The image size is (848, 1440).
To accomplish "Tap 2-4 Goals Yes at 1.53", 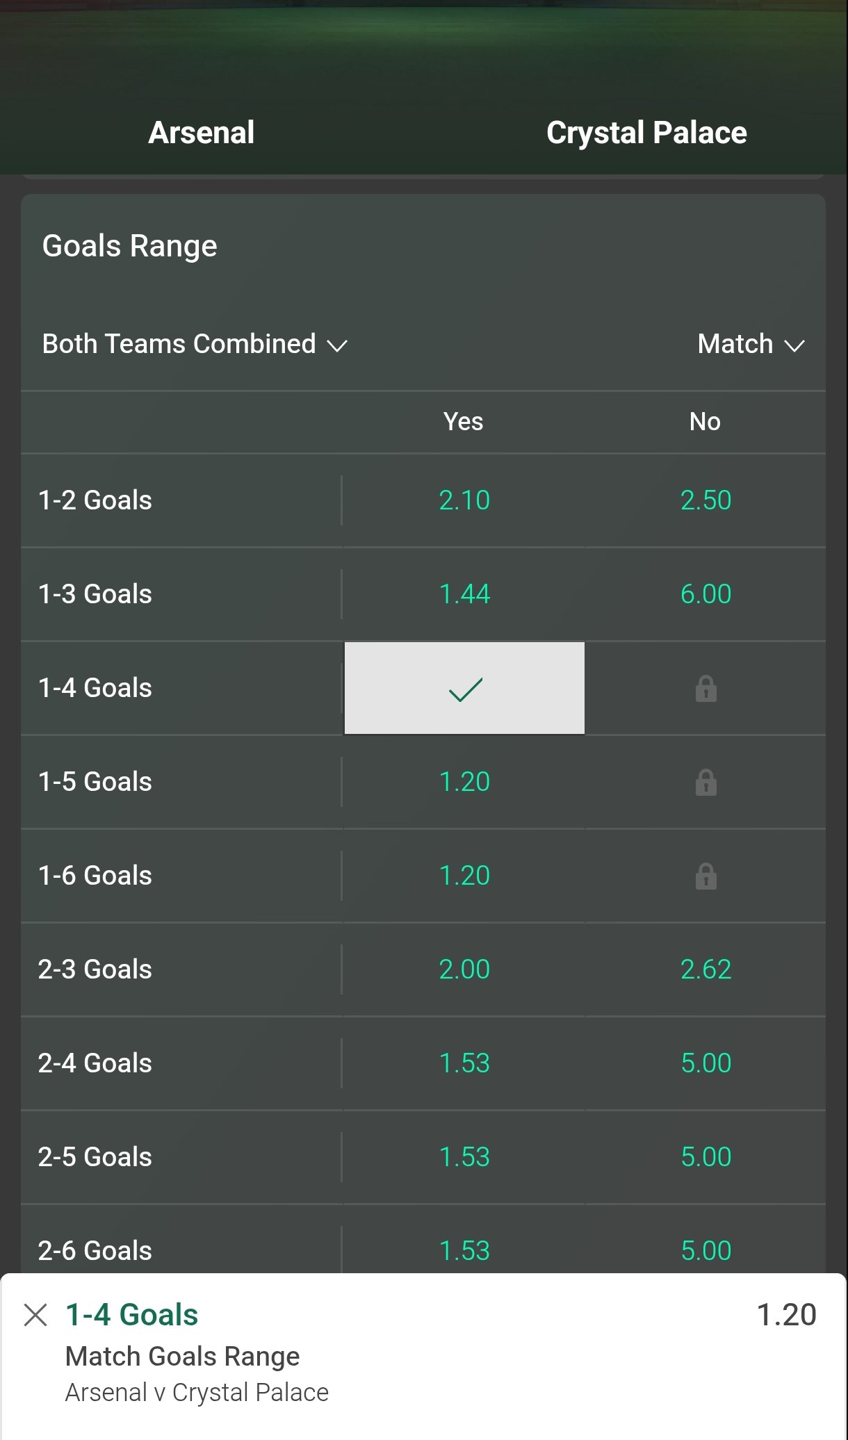I will 464,1063.
